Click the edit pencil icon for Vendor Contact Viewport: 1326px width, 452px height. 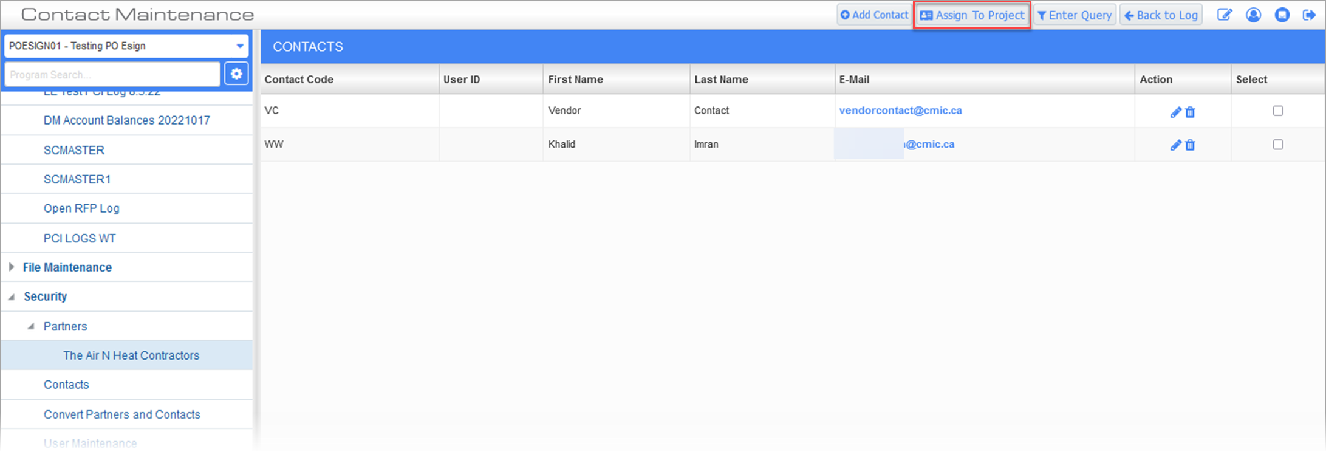point(1175,112)
